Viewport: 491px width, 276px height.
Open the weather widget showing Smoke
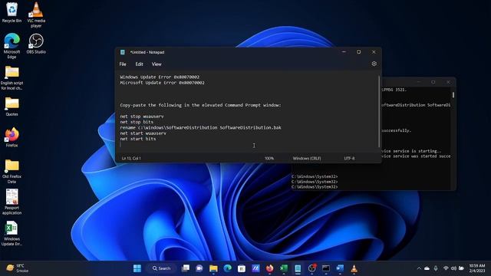coord(18,268)
